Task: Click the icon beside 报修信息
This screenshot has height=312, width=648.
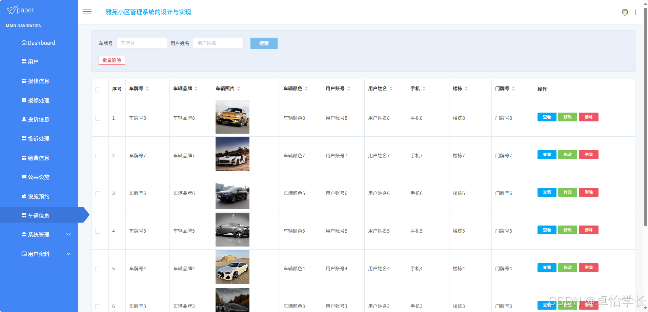Action: coord(24,81)
